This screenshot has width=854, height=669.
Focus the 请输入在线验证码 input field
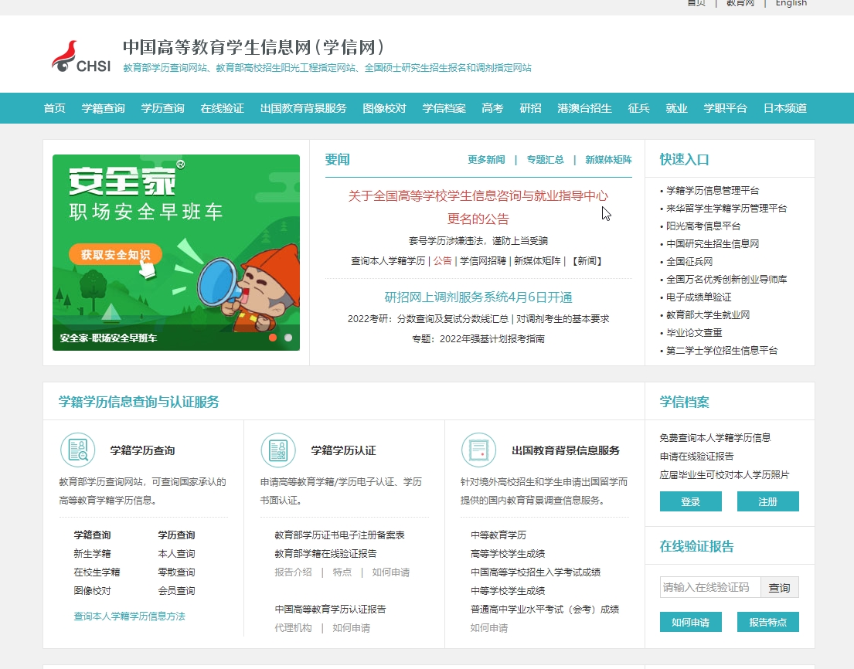point(710,587)
